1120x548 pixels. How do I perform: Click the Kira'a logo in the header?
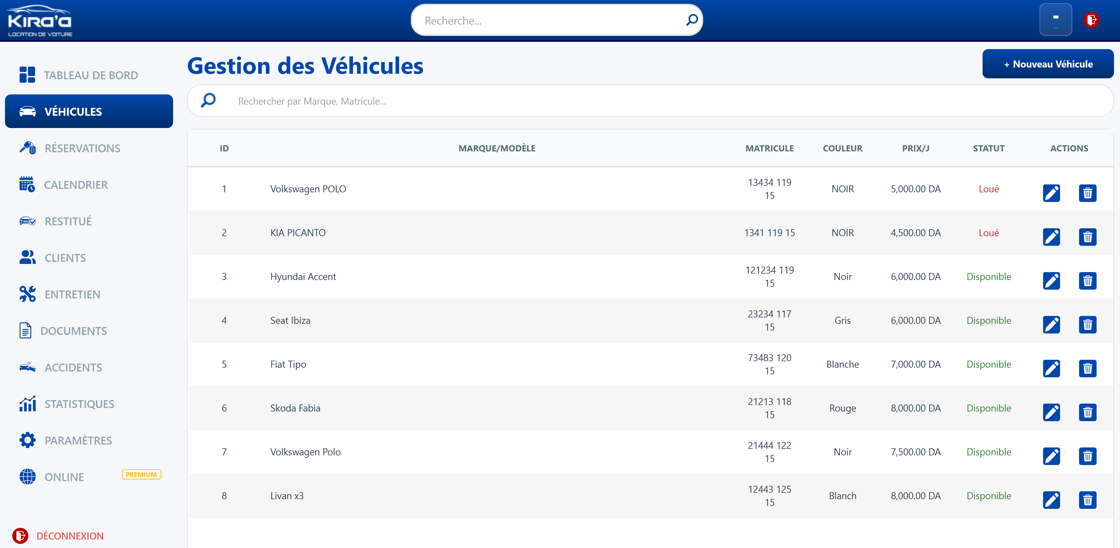click(40, 20)
